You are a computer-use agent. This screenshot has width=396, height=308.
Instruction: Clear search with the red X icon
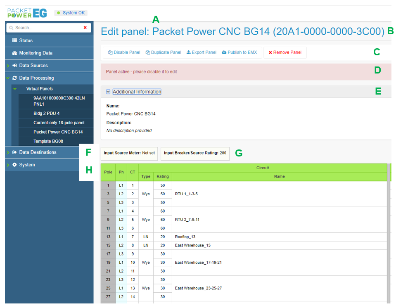click(x=85, y=28)
